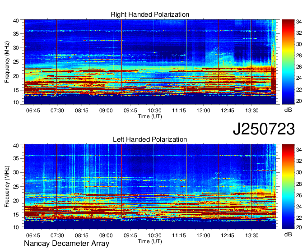Click the "Time (UT)" label under Left Handed plot
The height and width of the screenshot is (249, 307).
coord(150,241)
